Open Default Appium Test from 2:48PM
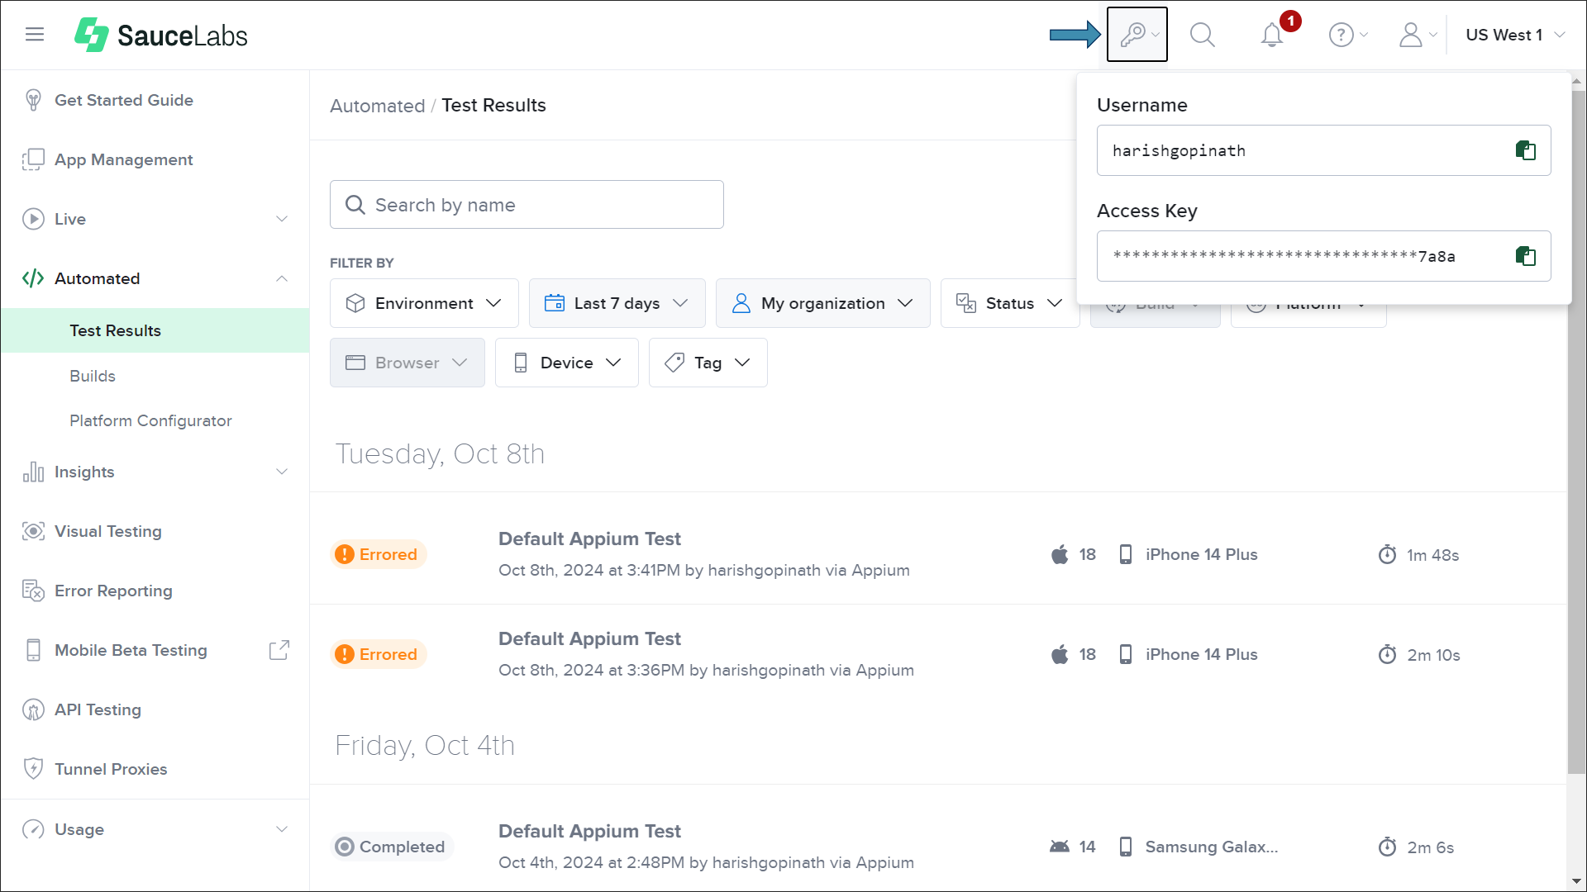 tap(589, 831)
